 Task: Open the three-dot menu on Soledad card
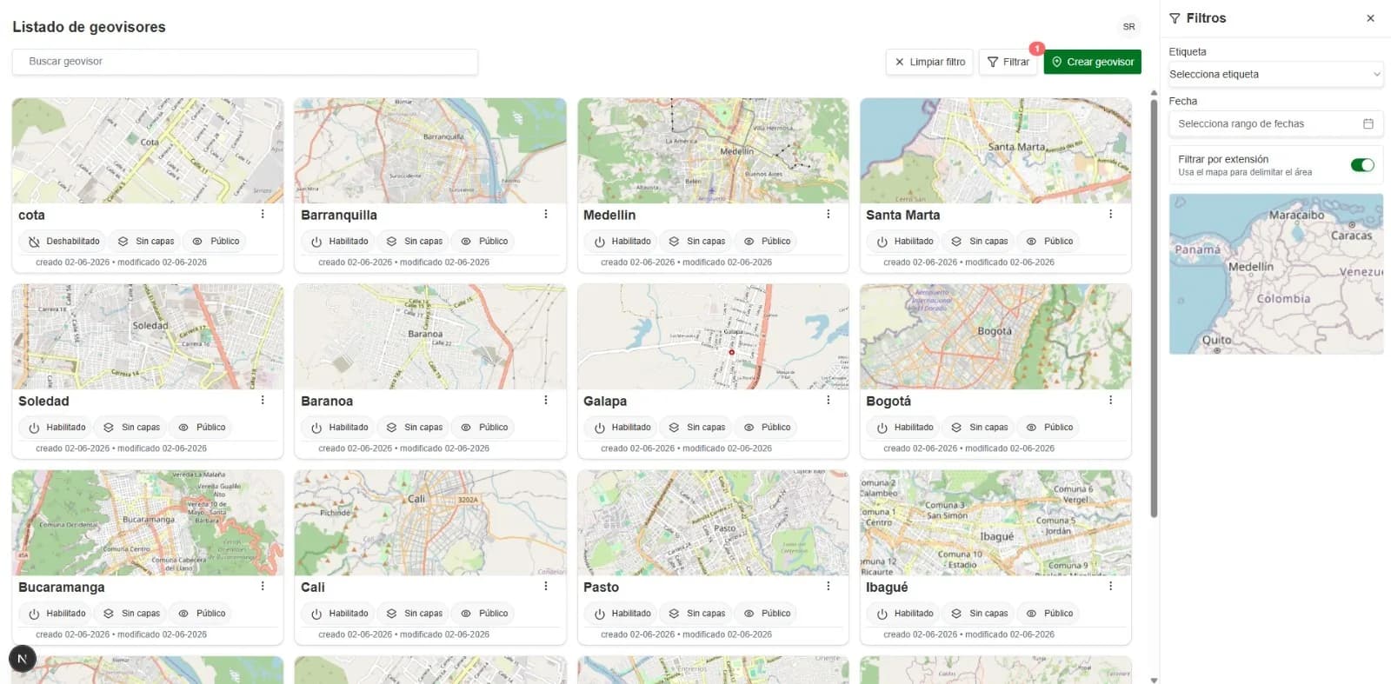[x=263, y=400]
